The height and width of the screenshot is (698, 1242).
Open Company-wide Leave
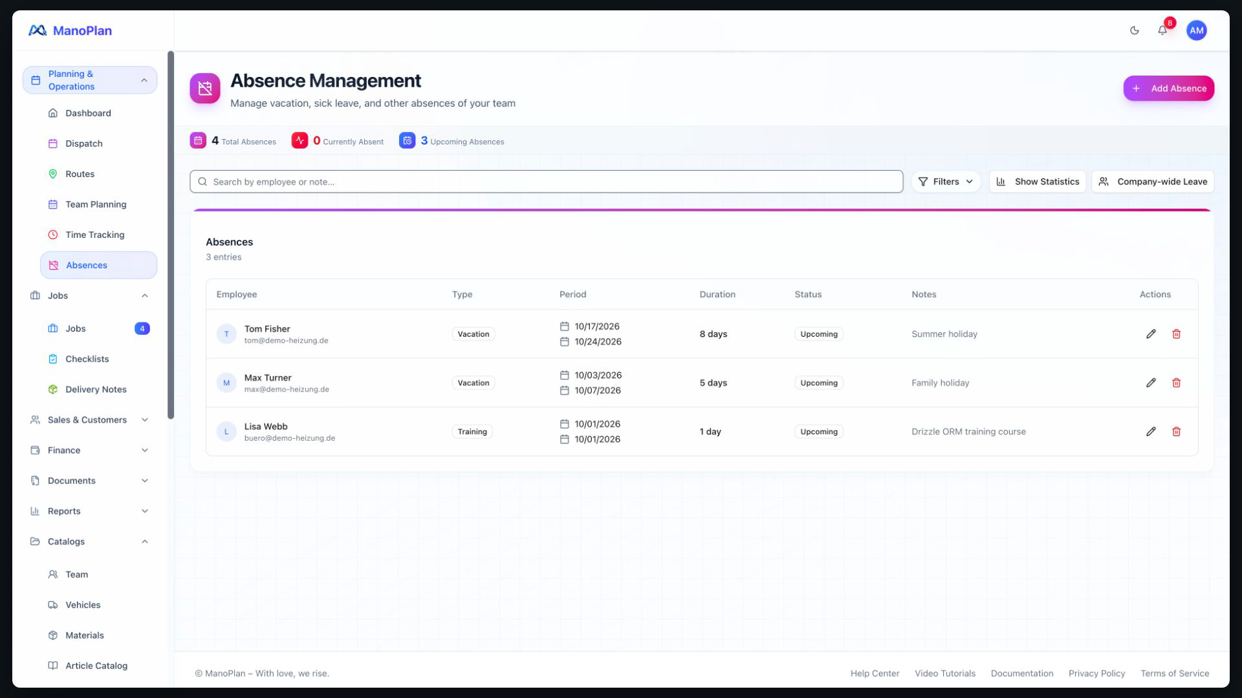pyautogui.click(x=1153, y=182)
